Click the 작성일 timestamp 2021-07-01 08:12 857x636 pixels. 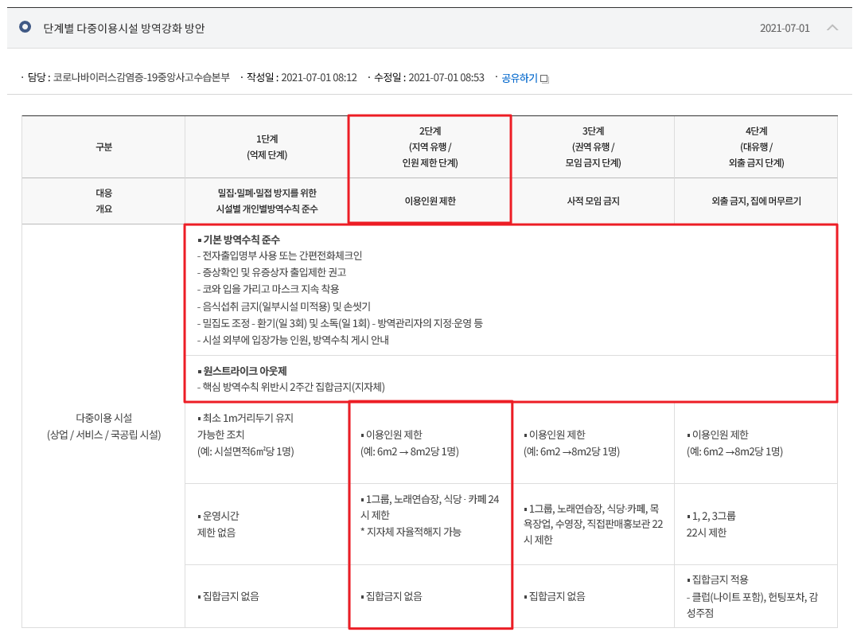[320, 78]
